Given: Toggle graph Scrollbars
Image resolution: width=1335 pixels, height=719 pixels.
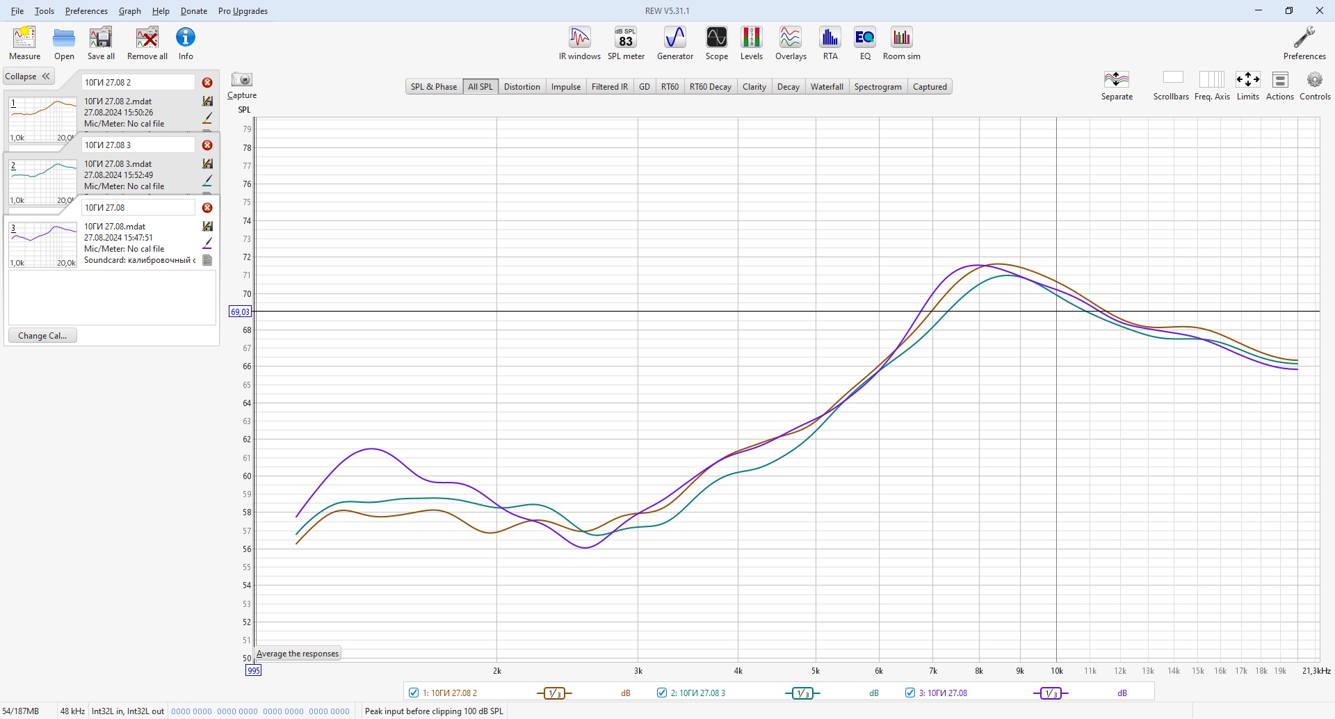Looking at the screenshot, I should pyautogui.click(x=1172, y=86).
